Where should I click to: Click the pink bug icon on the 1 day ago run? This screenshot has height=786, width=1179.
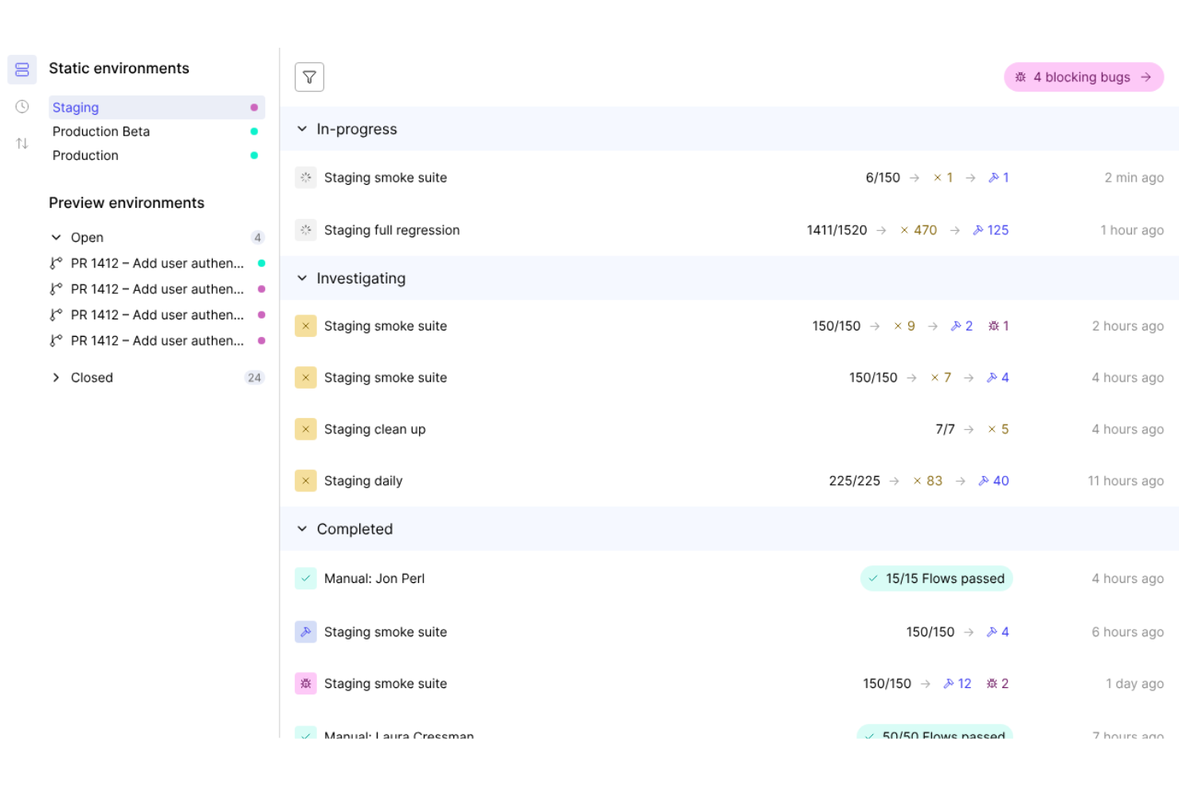[x=306, y=683]
